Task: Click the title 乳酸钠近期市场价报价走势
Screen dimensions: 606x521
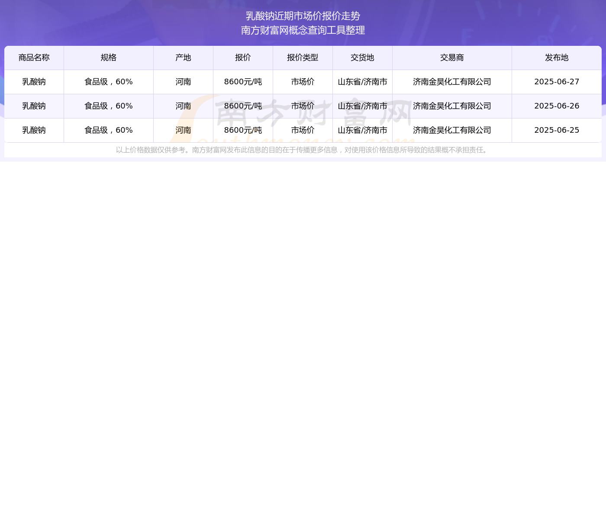Action: tap(303, 16)
